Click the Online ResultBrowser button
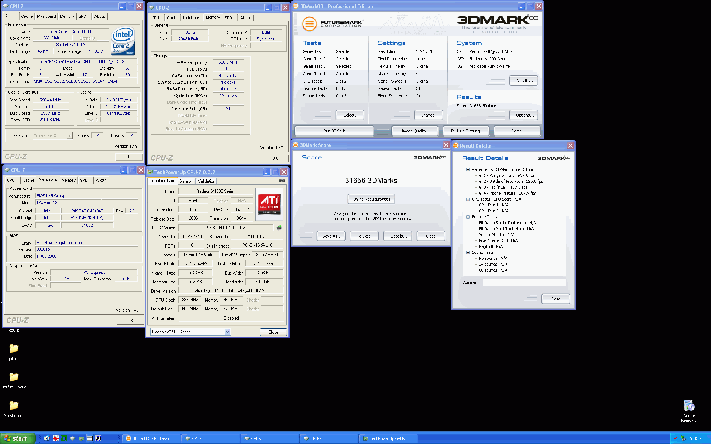Viewport: 711px width, 444px height. coord(371,199)
